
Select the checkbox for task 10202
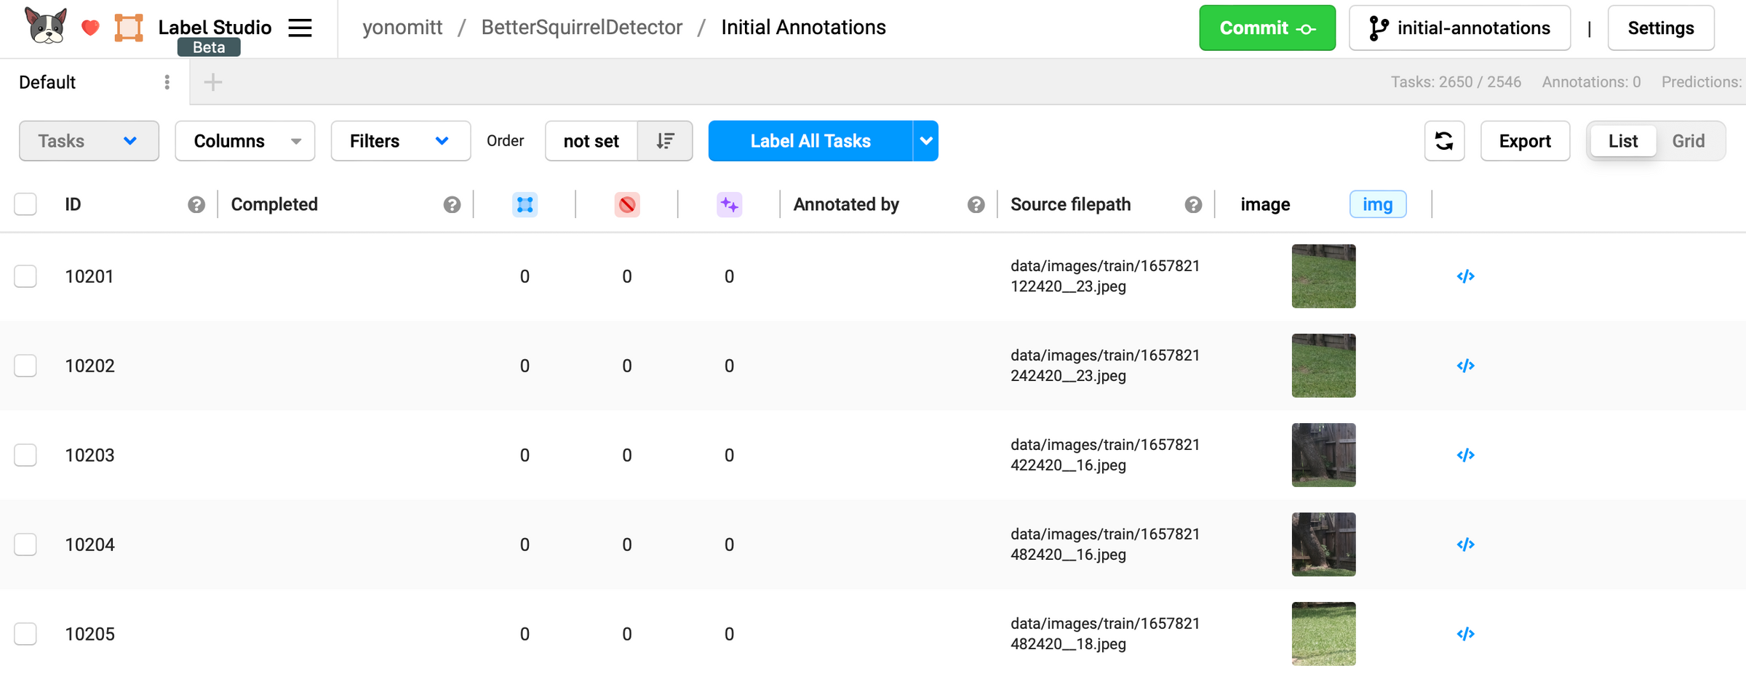click(25, 366)
